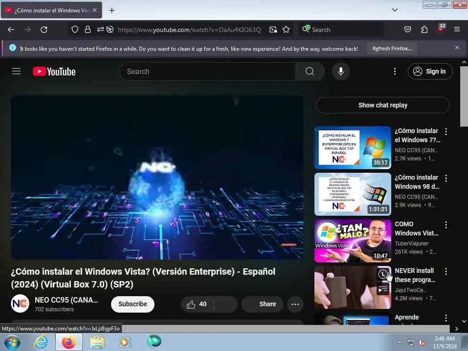Open YouTube settings three-dot menu
This screenshot has width=468, height=351.
(x=395, y=71)
